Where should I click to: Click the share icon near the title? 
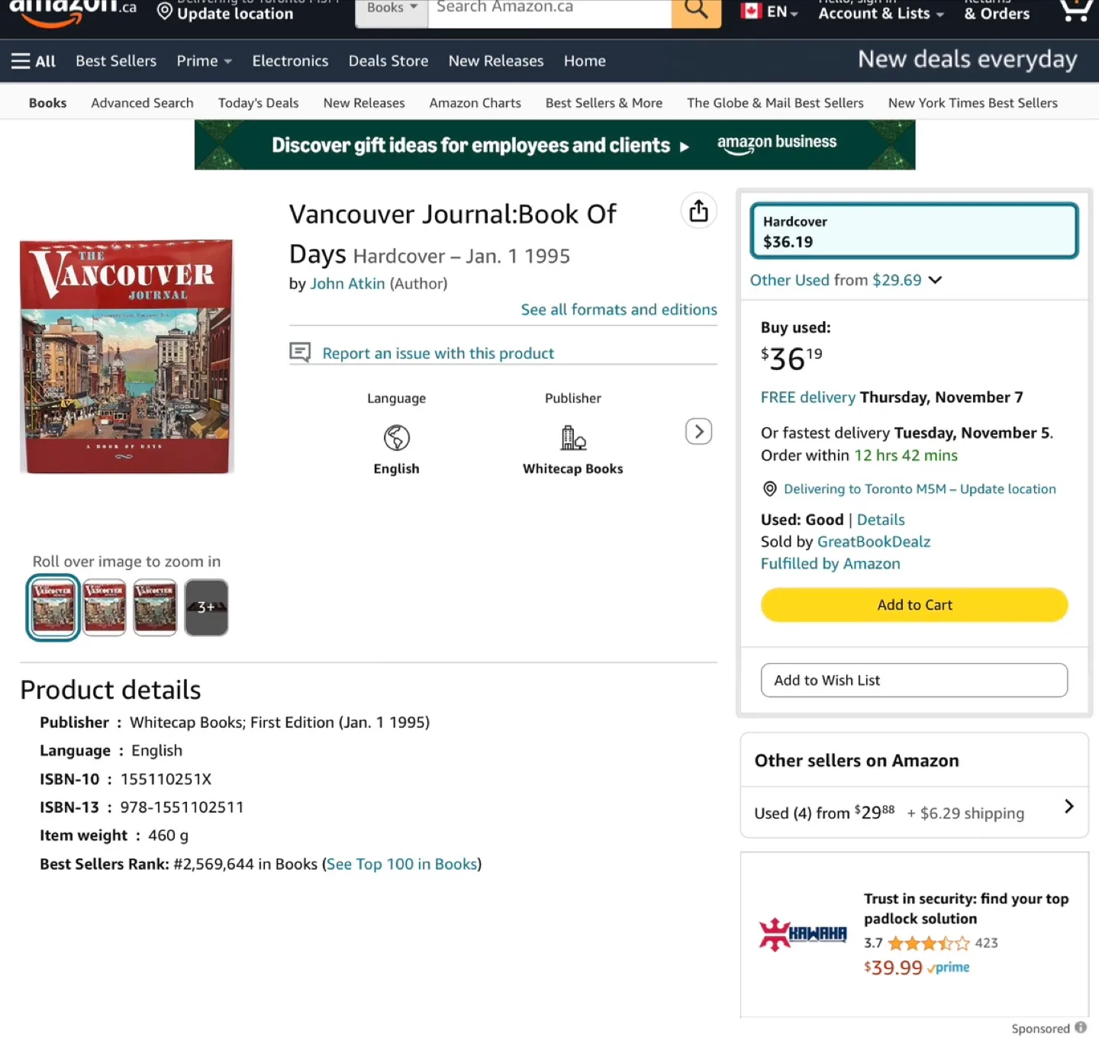[x=698, y=211]
